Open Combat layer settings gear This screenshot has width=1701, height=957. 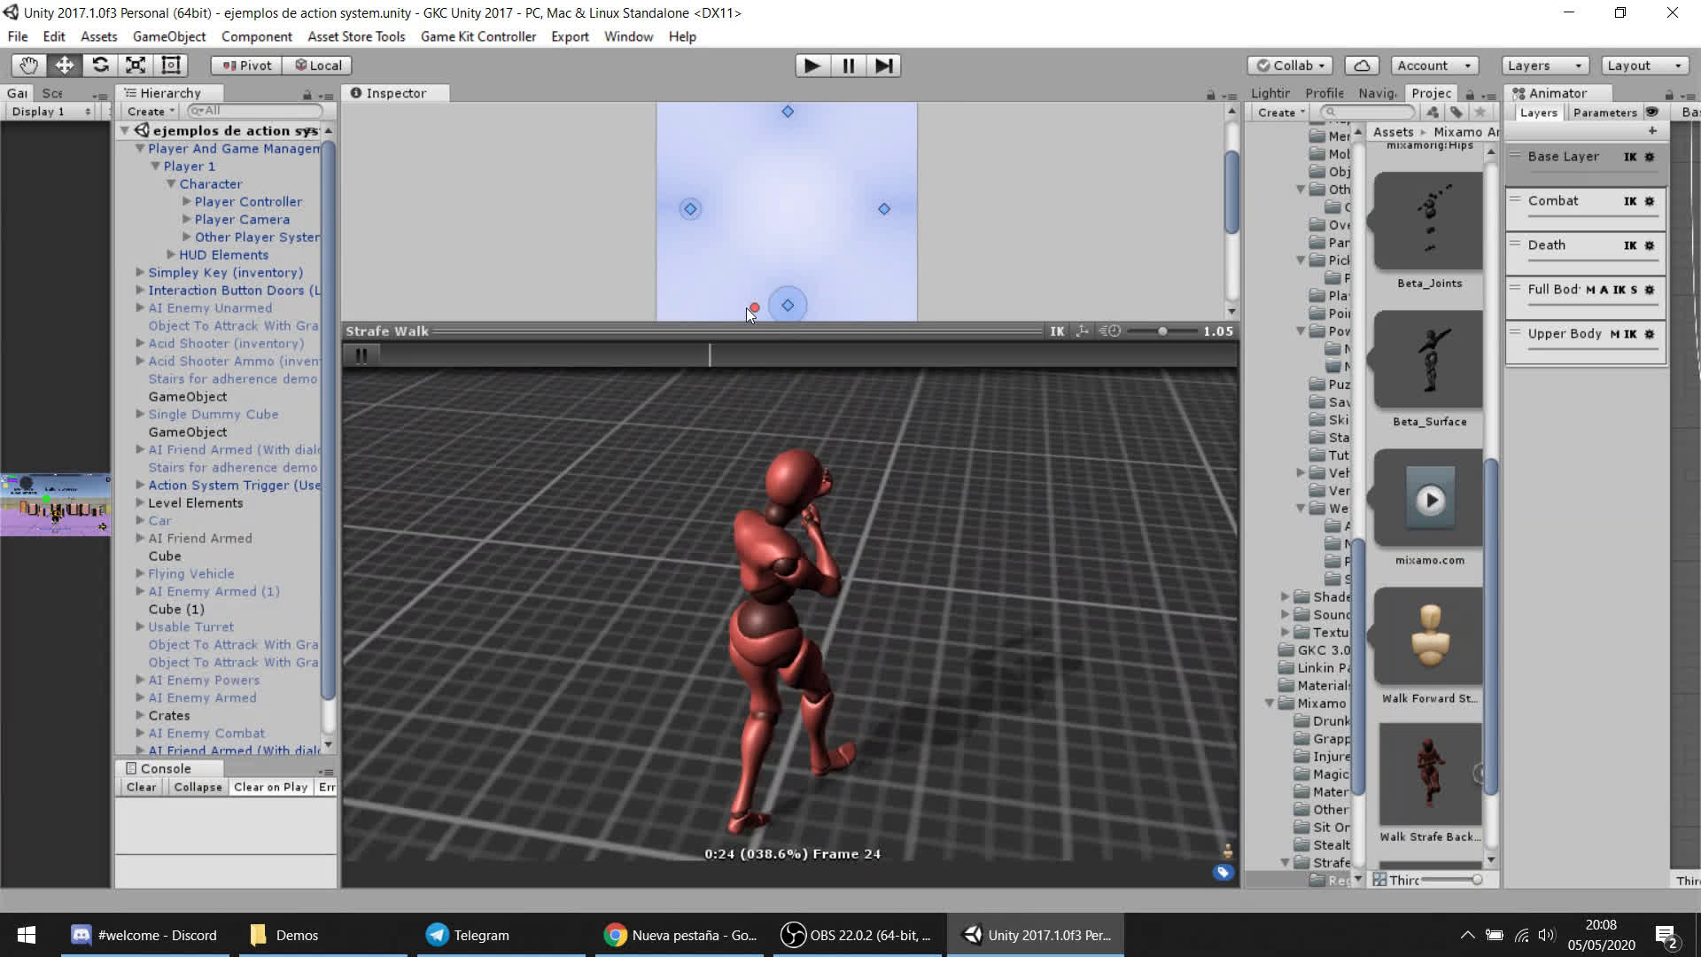(1649, 201)
